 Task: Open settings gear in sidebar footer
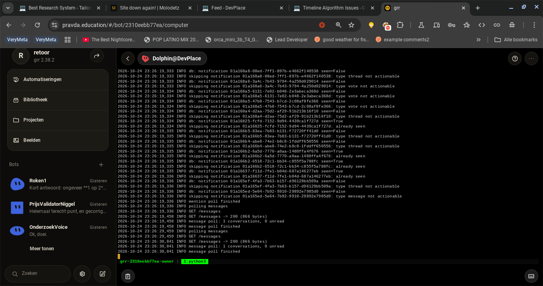pyautogui.click(x=82, y=274)
